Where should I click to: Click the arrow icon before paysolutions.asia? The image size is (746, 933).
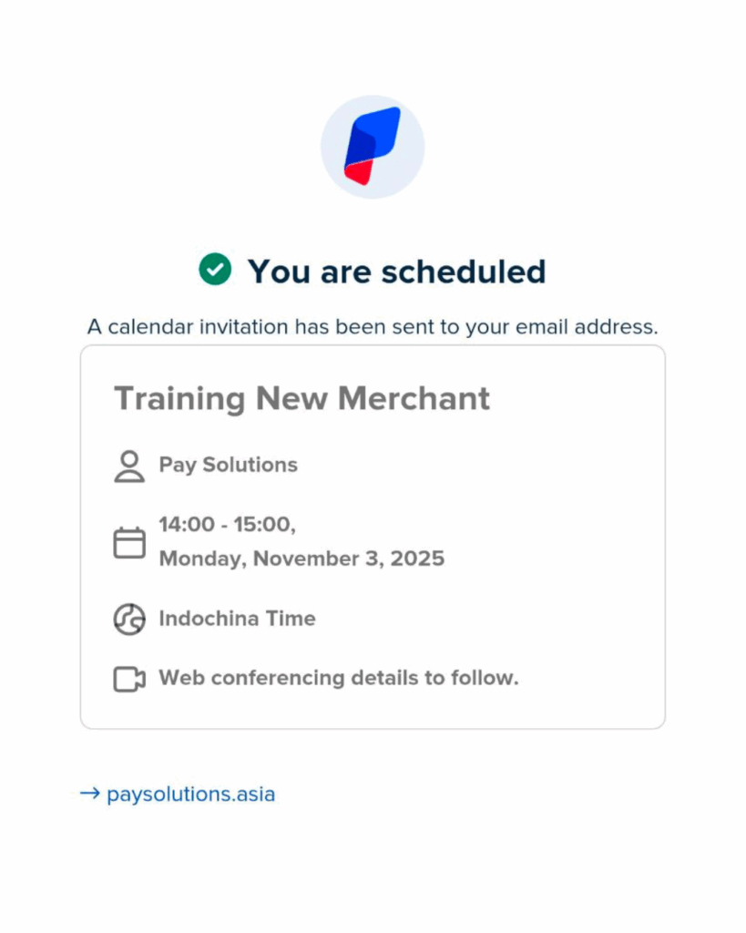pos(89,794)
